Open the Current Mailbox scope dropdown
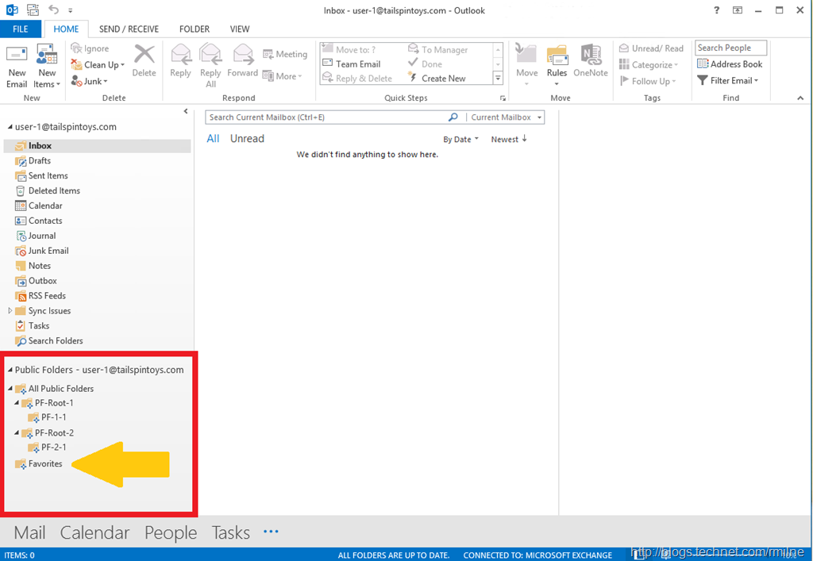Screen dimensions: 813x561 [506, 117]
